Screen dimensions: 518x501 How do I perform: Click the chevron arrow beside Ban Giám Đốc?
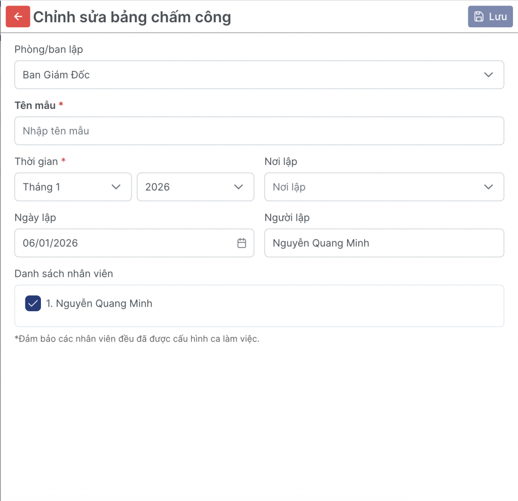(x=488, y=75)
